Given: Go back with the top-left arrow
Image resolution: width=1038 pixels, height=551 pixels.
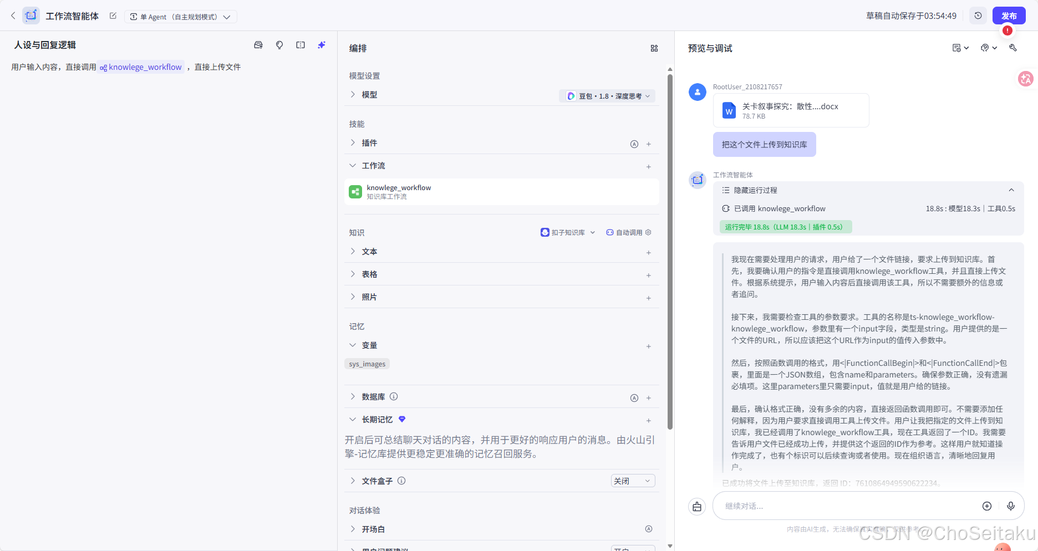Looking at the screenshot, I should point(13,16).
